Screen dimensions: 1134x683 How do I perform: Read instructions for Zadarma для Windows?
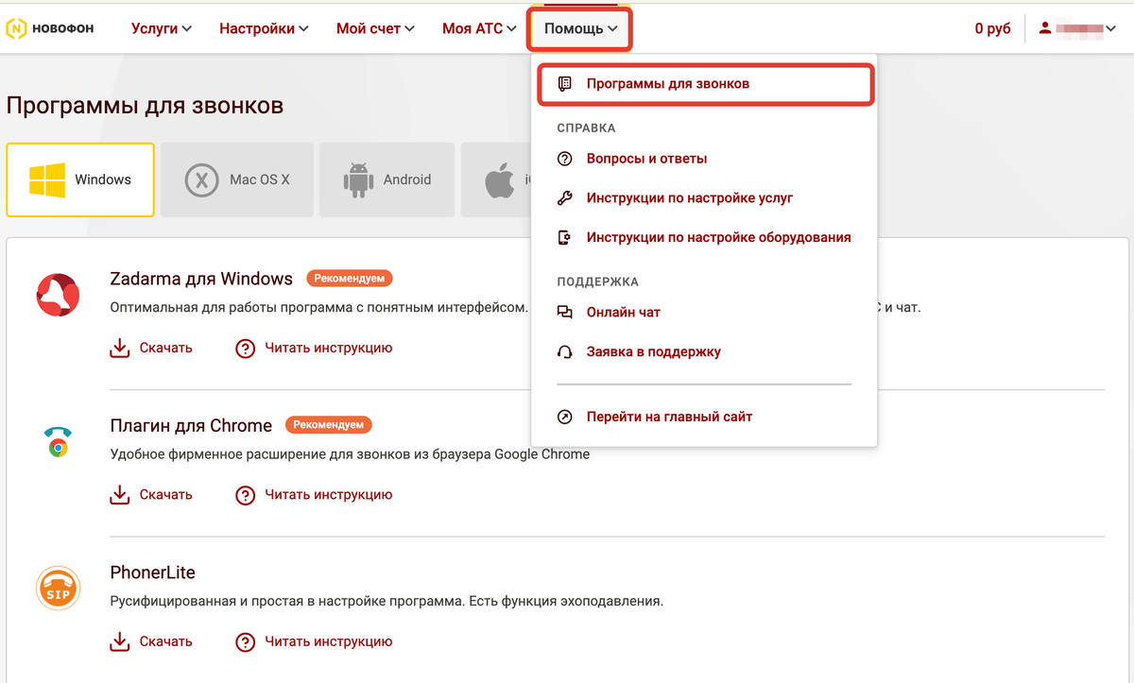coord(314,348)
